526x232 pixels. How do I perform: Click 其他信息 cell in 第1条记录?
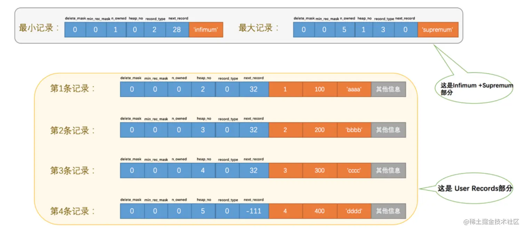388,89
